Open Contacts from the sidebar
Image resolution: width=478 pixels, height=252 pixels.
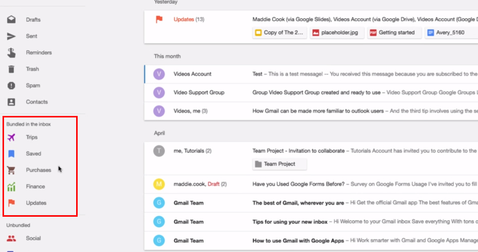pos(37,102)
